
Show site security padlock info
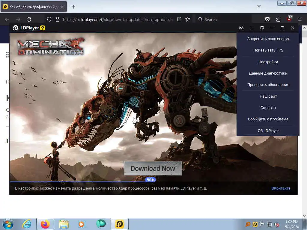[x=57, y=19]
